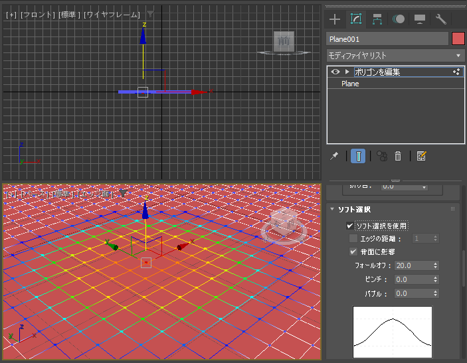Click the バブル spinner arrows
The width and height of the screenshot is (467, 363).
(435, 293)
